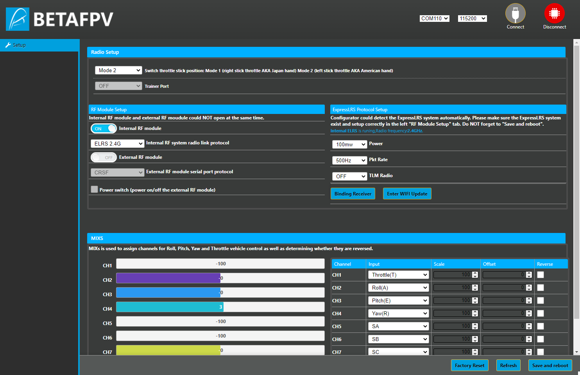Click the Radio Setup section header

coord(326,52)
